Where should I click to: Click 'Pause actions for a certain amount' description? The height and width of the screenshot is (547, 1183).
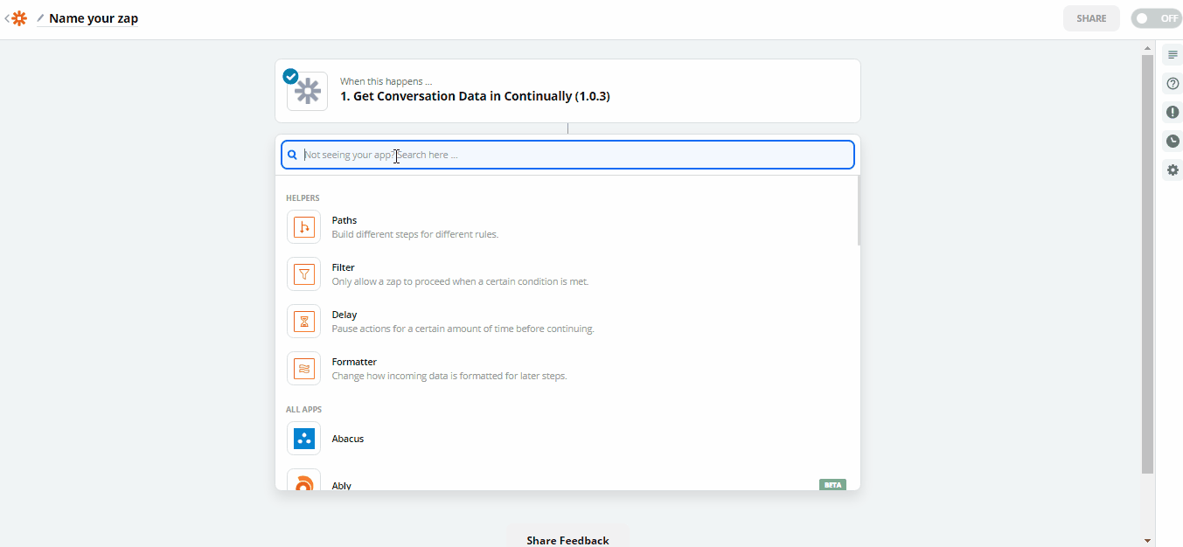(463, 329)
